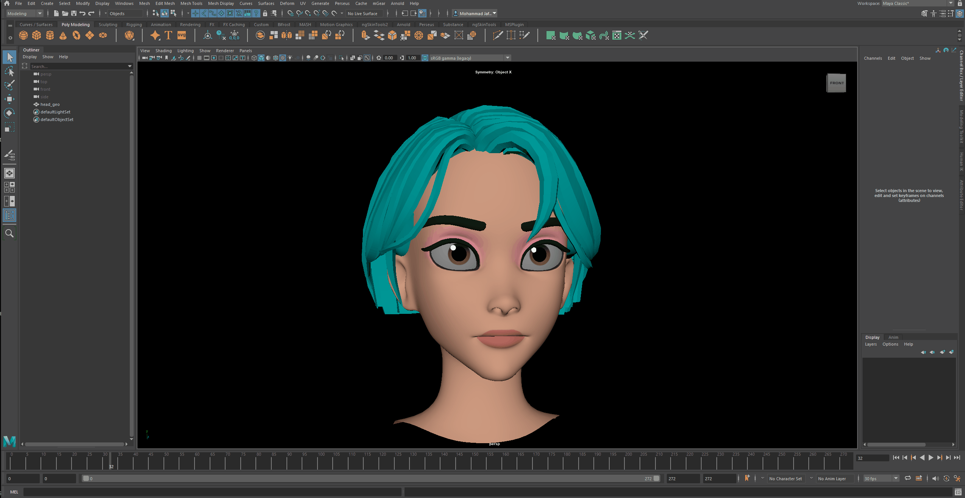The width and height of the screenshot is (965, 498).
Task: Activate the Move tool in toolbox
Action: (9, 99)
